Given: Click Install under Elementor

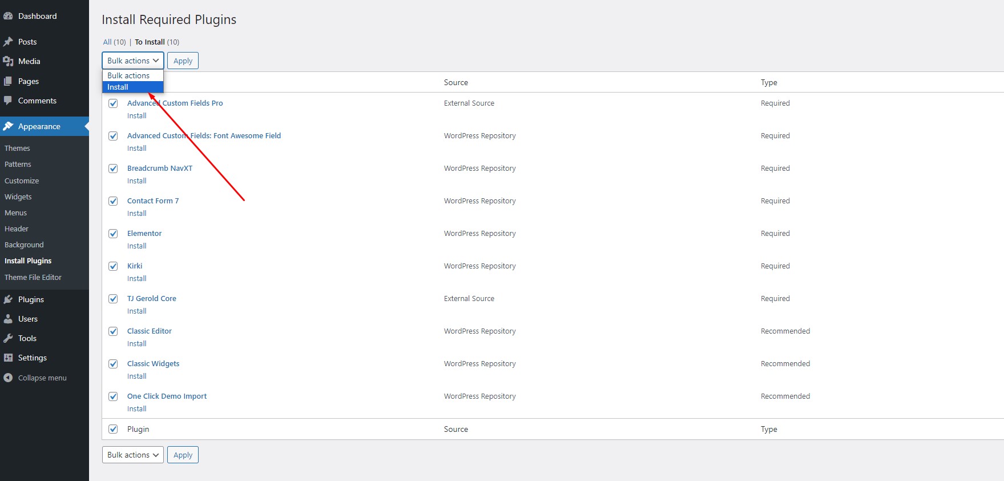Looking at the screenshot, I should click(x=137, y=246).
